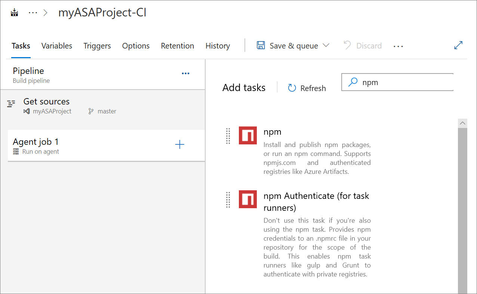Click the agent icon under Agent job 1

15,151
